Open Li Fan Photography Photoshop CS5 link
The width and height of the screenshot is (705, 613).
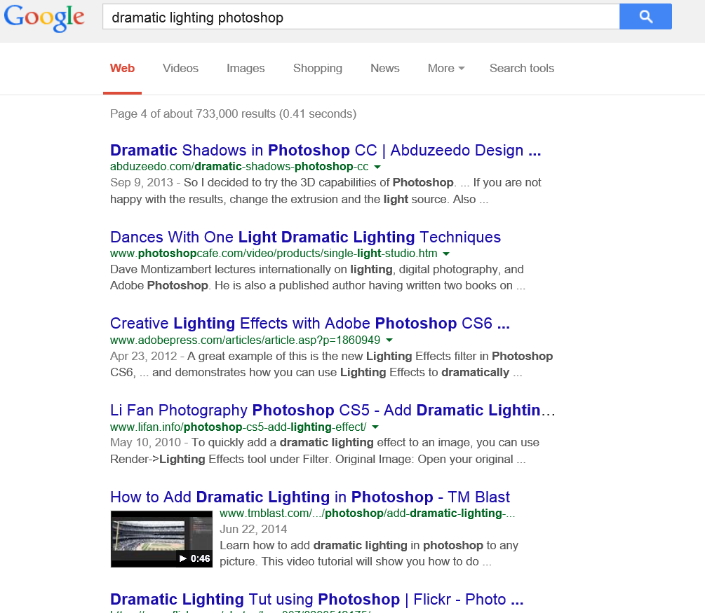pyautogui.click(x=333, y=410)
